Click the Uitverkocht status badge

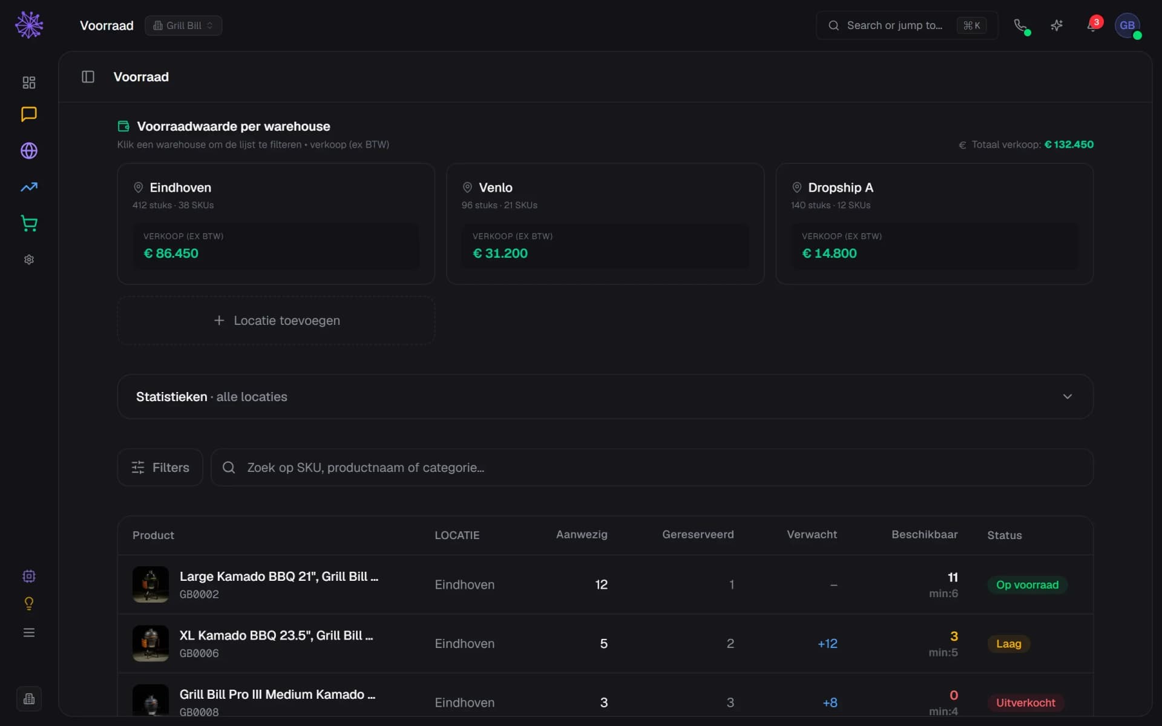[1025, 703]
